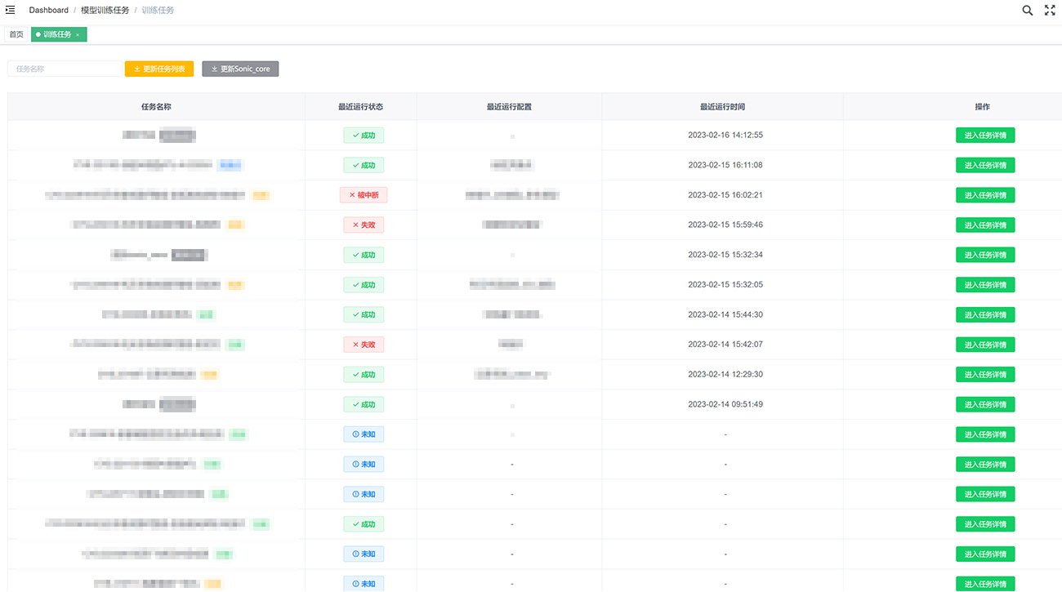Click the 成功 status tag dated 2023-02-16
The height and width of the screenshot is (592, 1062).
[364, 136]
